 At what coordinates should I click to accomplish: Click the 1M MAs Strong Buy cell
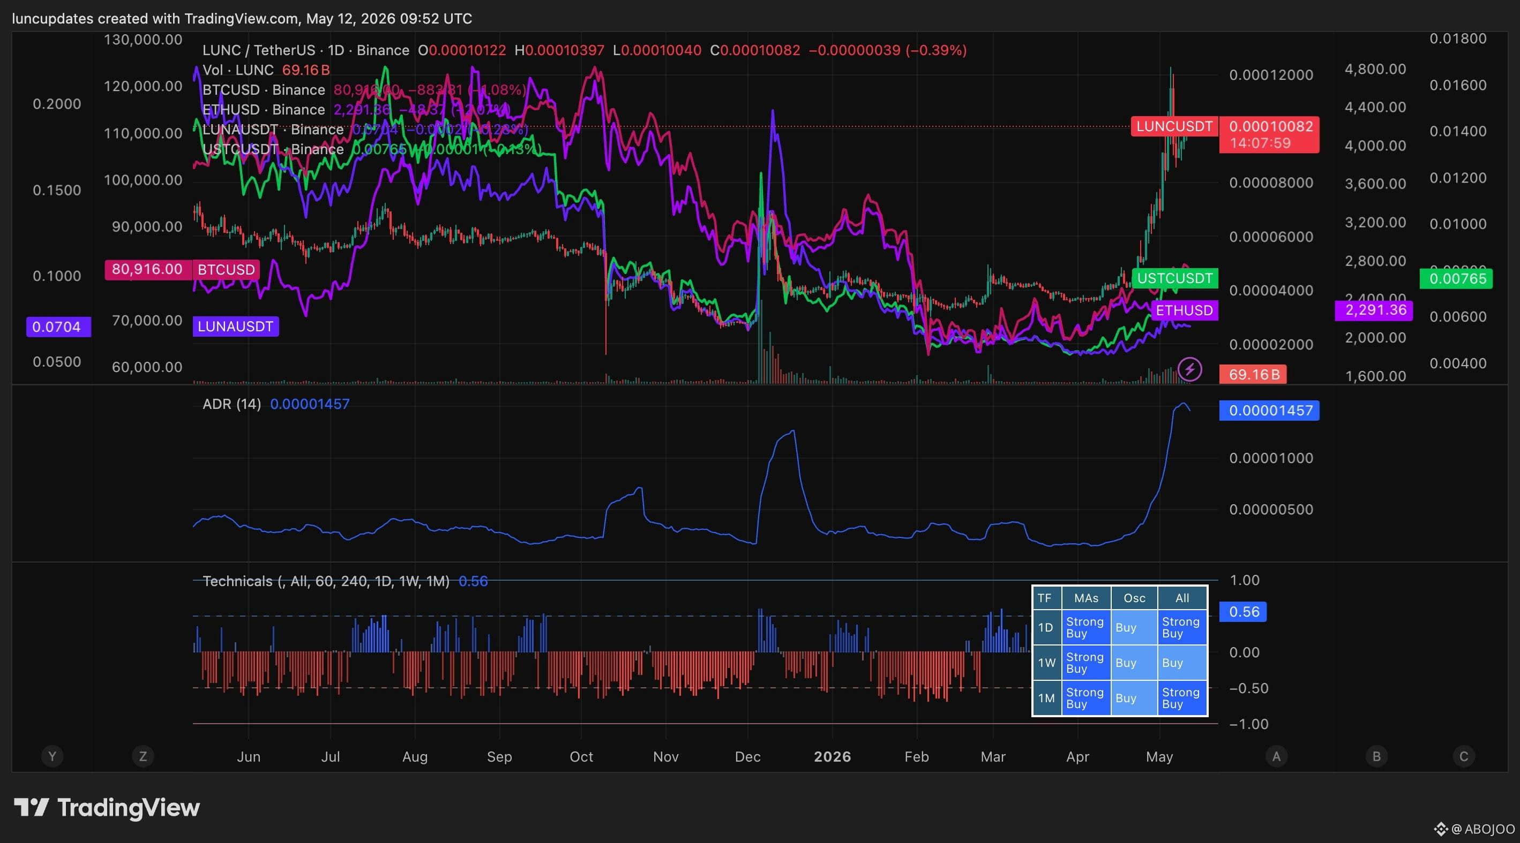pos(1087,698)
